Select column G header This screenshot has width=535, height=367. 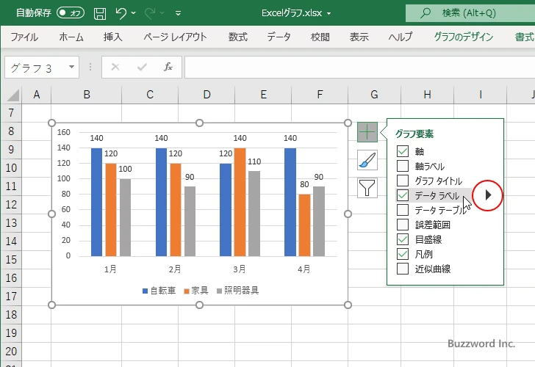tap(374, 95)
